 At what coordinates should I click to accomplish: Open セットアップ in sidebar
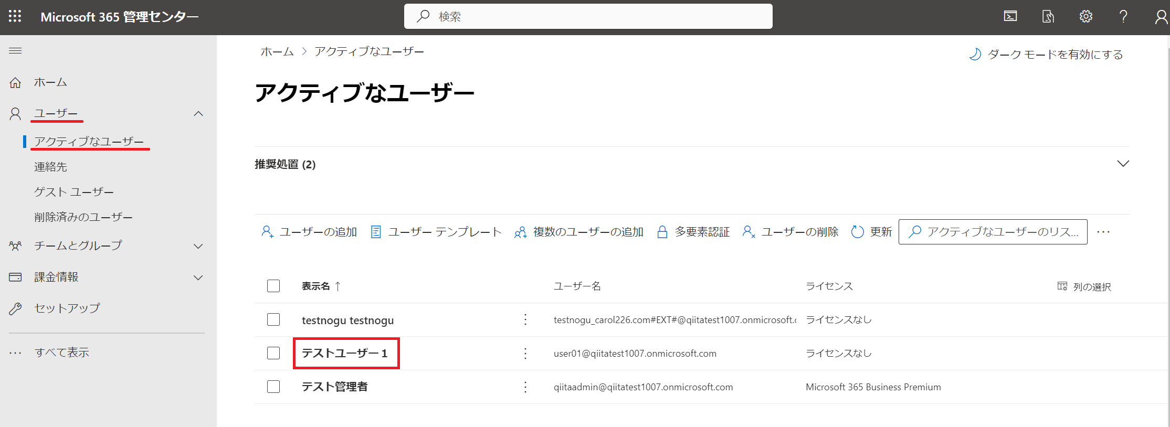click(67, 308)
